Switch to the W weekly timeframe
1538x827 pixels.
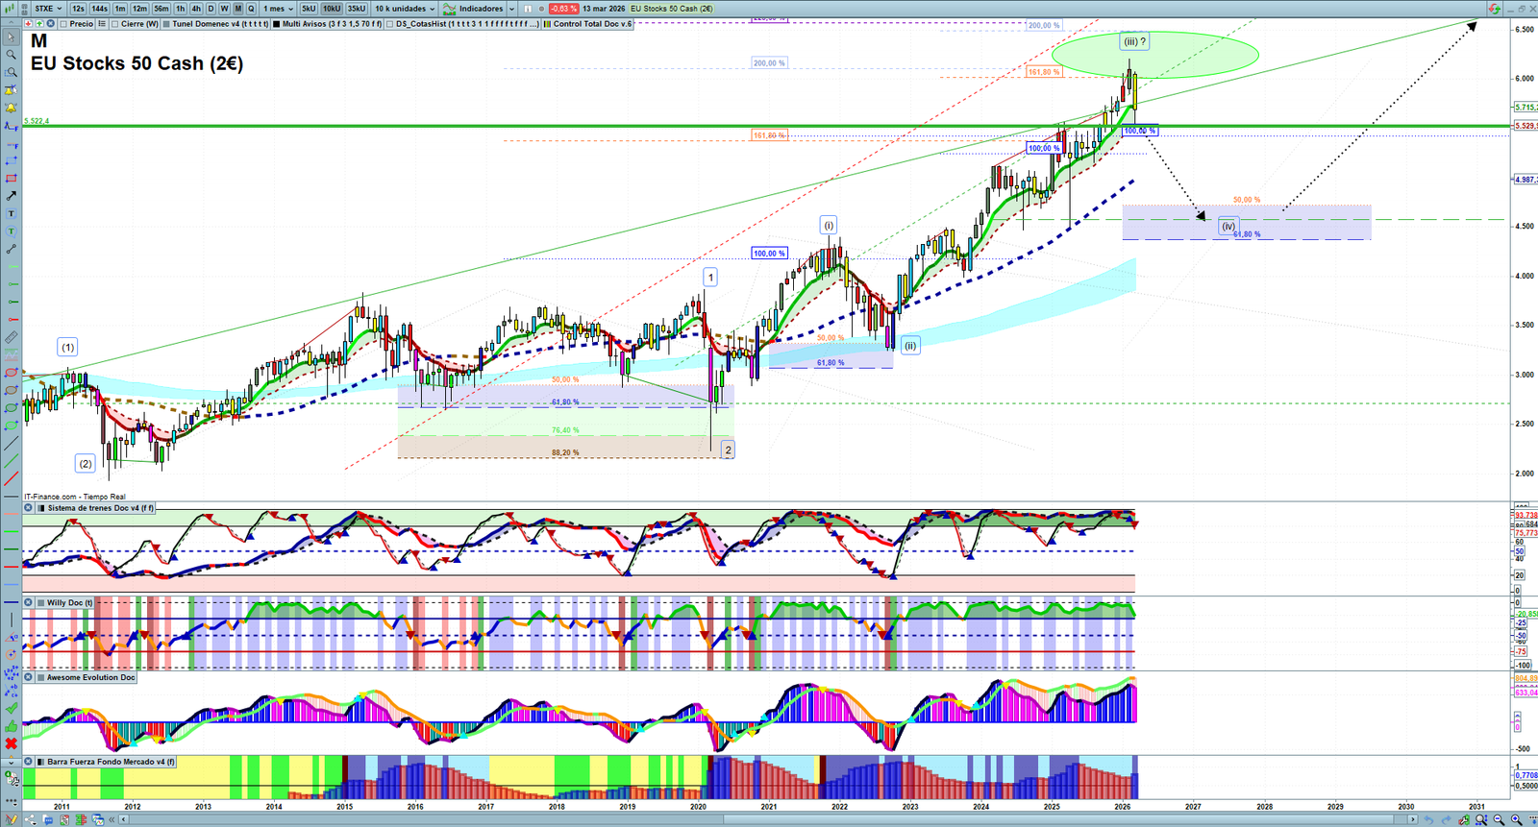[225, 9]
